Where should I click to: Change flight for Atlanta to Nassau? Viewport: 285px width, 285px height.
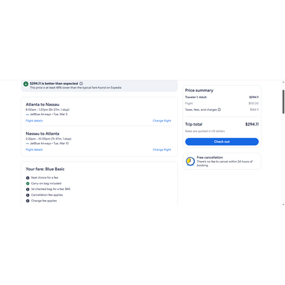162,121
